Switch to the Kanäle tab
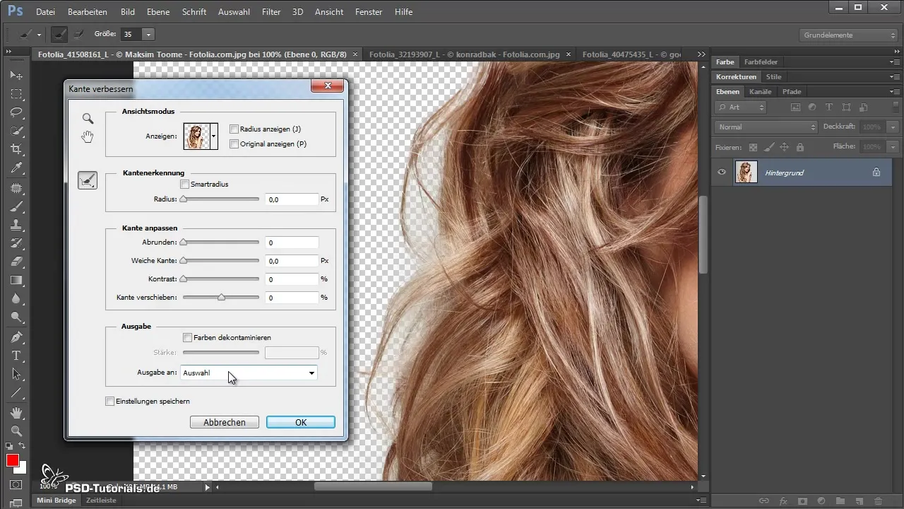This screenshot has width=904, height=509. coord(761,91)
